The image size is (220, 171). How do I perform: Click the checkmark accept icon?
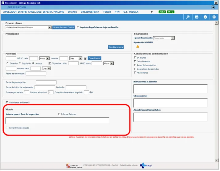tap(205, 17)
